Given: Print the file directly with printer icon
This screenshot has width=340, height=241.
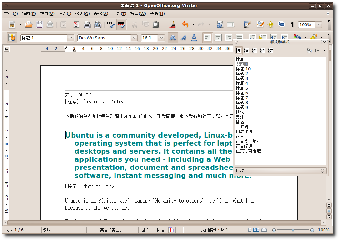Looking at the screenshot, I should point(87,24).
